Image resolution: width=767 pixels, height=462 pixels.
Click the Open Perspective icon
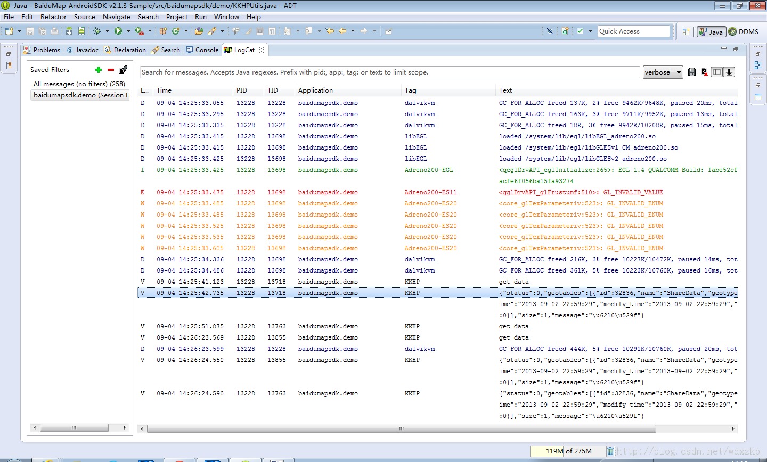tap(686, 31)
